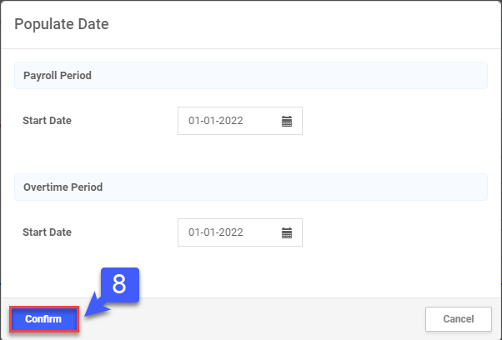This screenshot has width=502, height=340.
Task: Click the Start Date label under Overtime Period
Action: (48, 232)
